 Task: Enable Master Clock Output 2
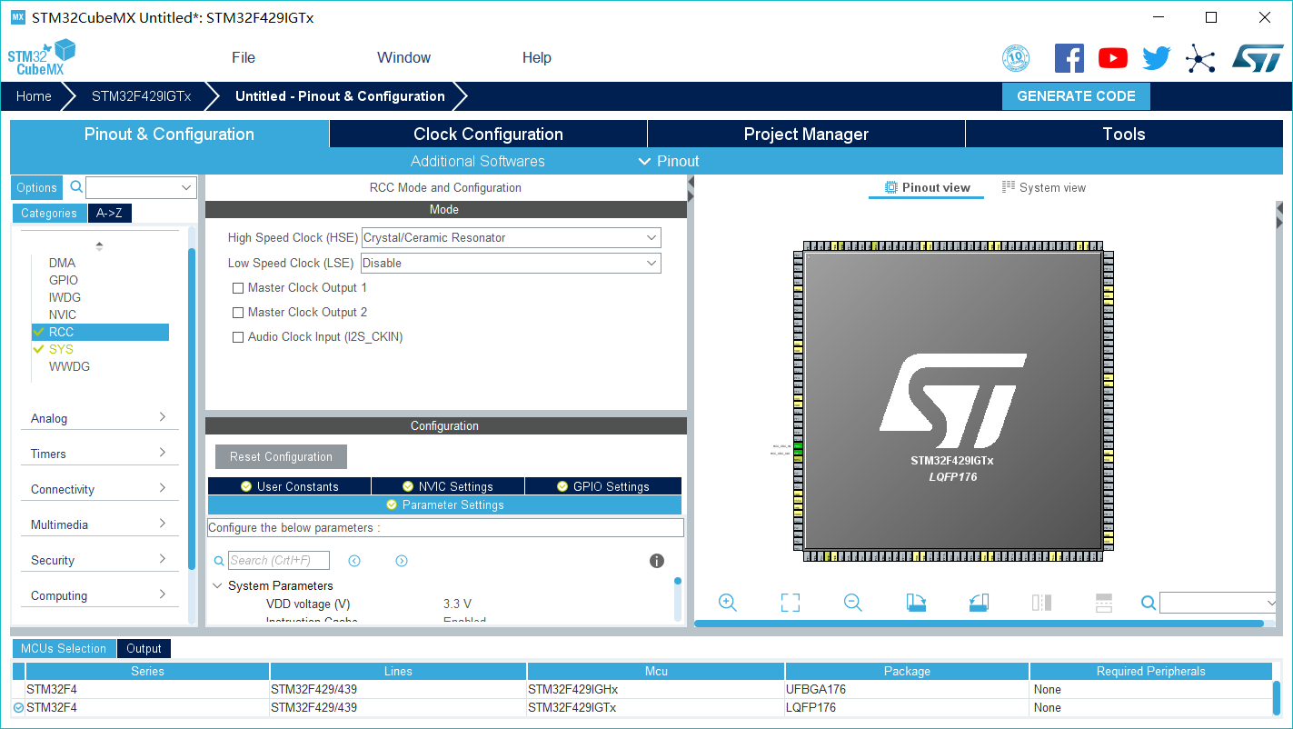coord(238,312)
